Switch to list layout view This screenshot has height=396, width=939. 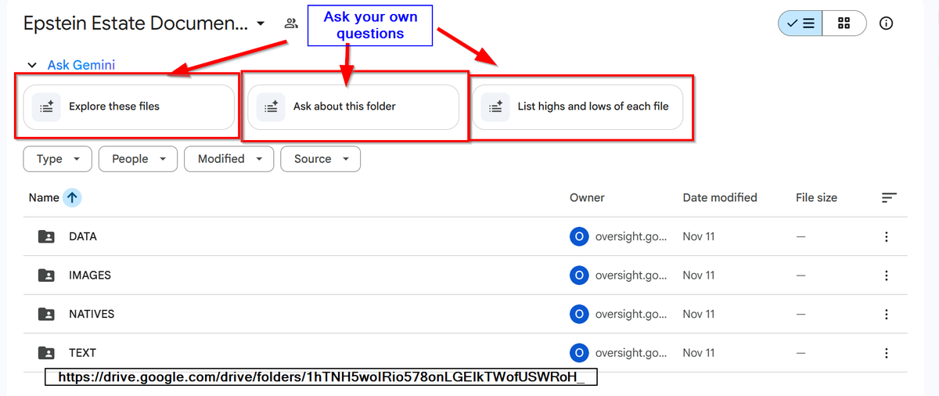pyautogui.click(x=800, y=23)
